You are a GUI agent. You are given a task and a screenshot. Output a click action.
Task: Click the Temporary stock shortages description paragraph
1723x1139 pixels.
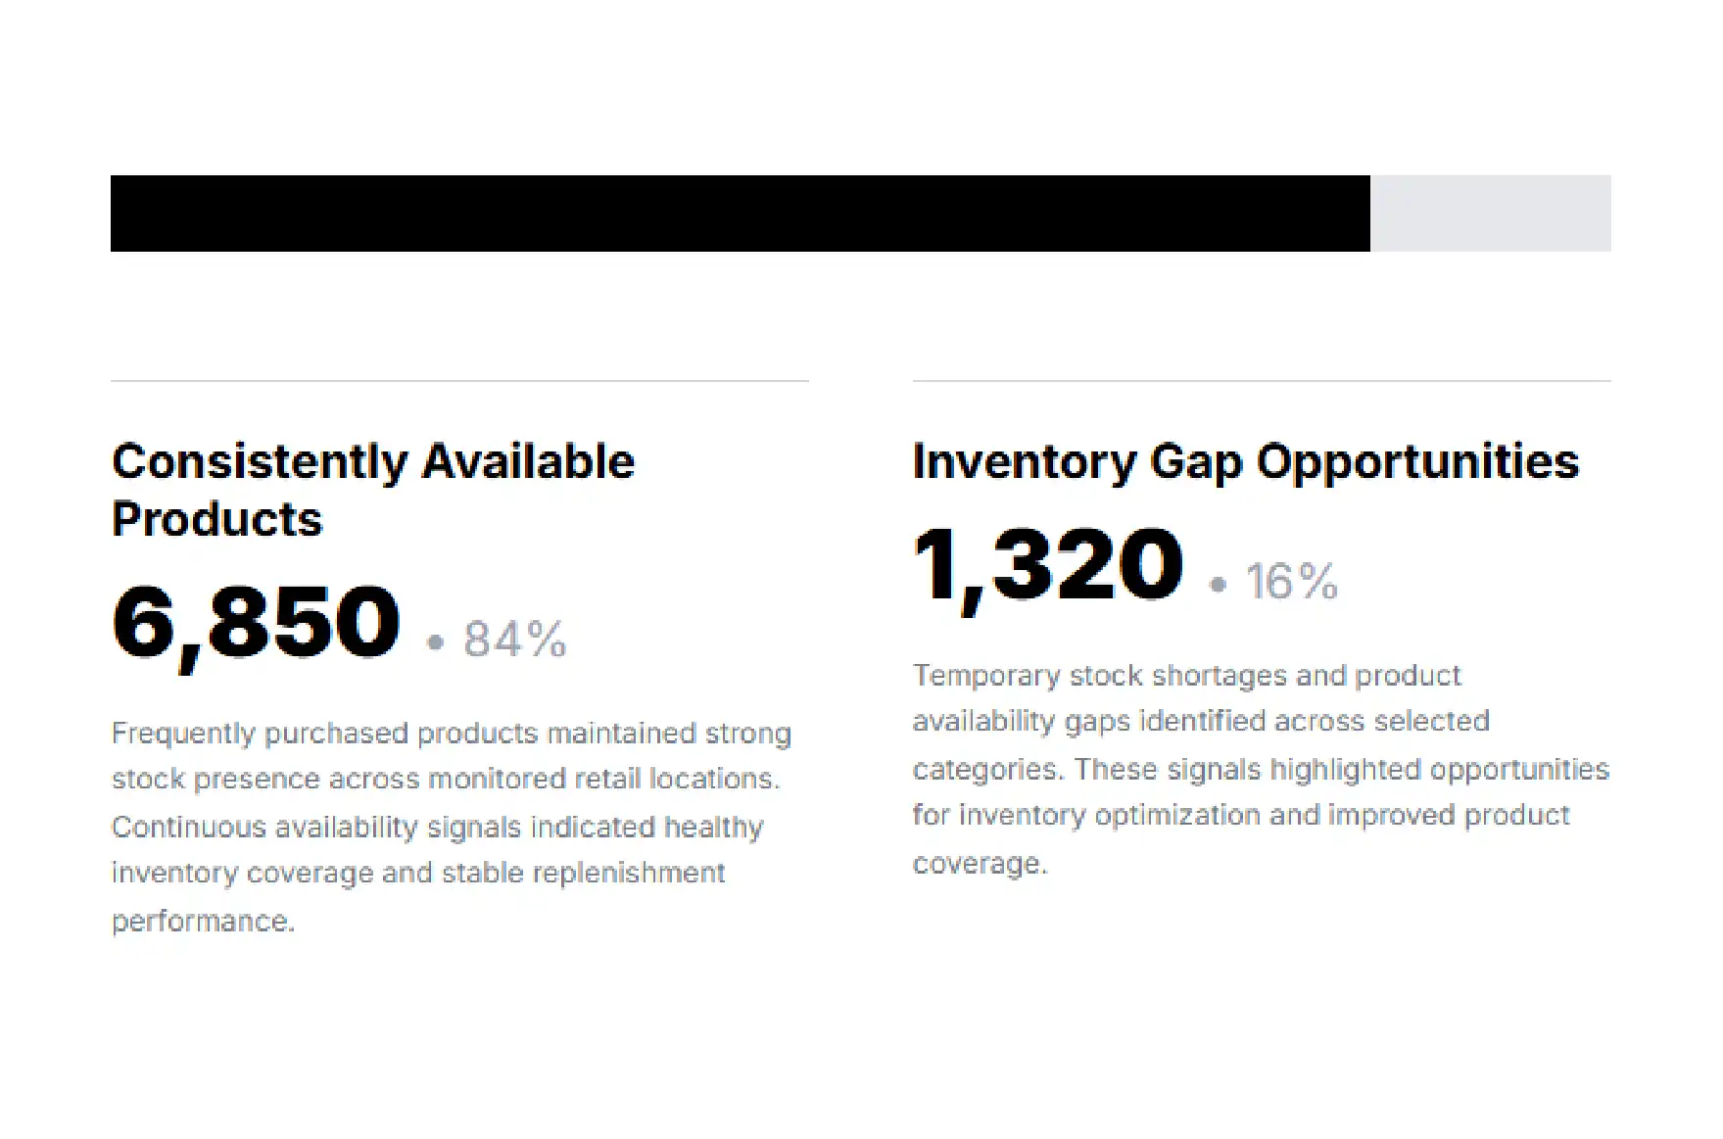pos(1261,769)
